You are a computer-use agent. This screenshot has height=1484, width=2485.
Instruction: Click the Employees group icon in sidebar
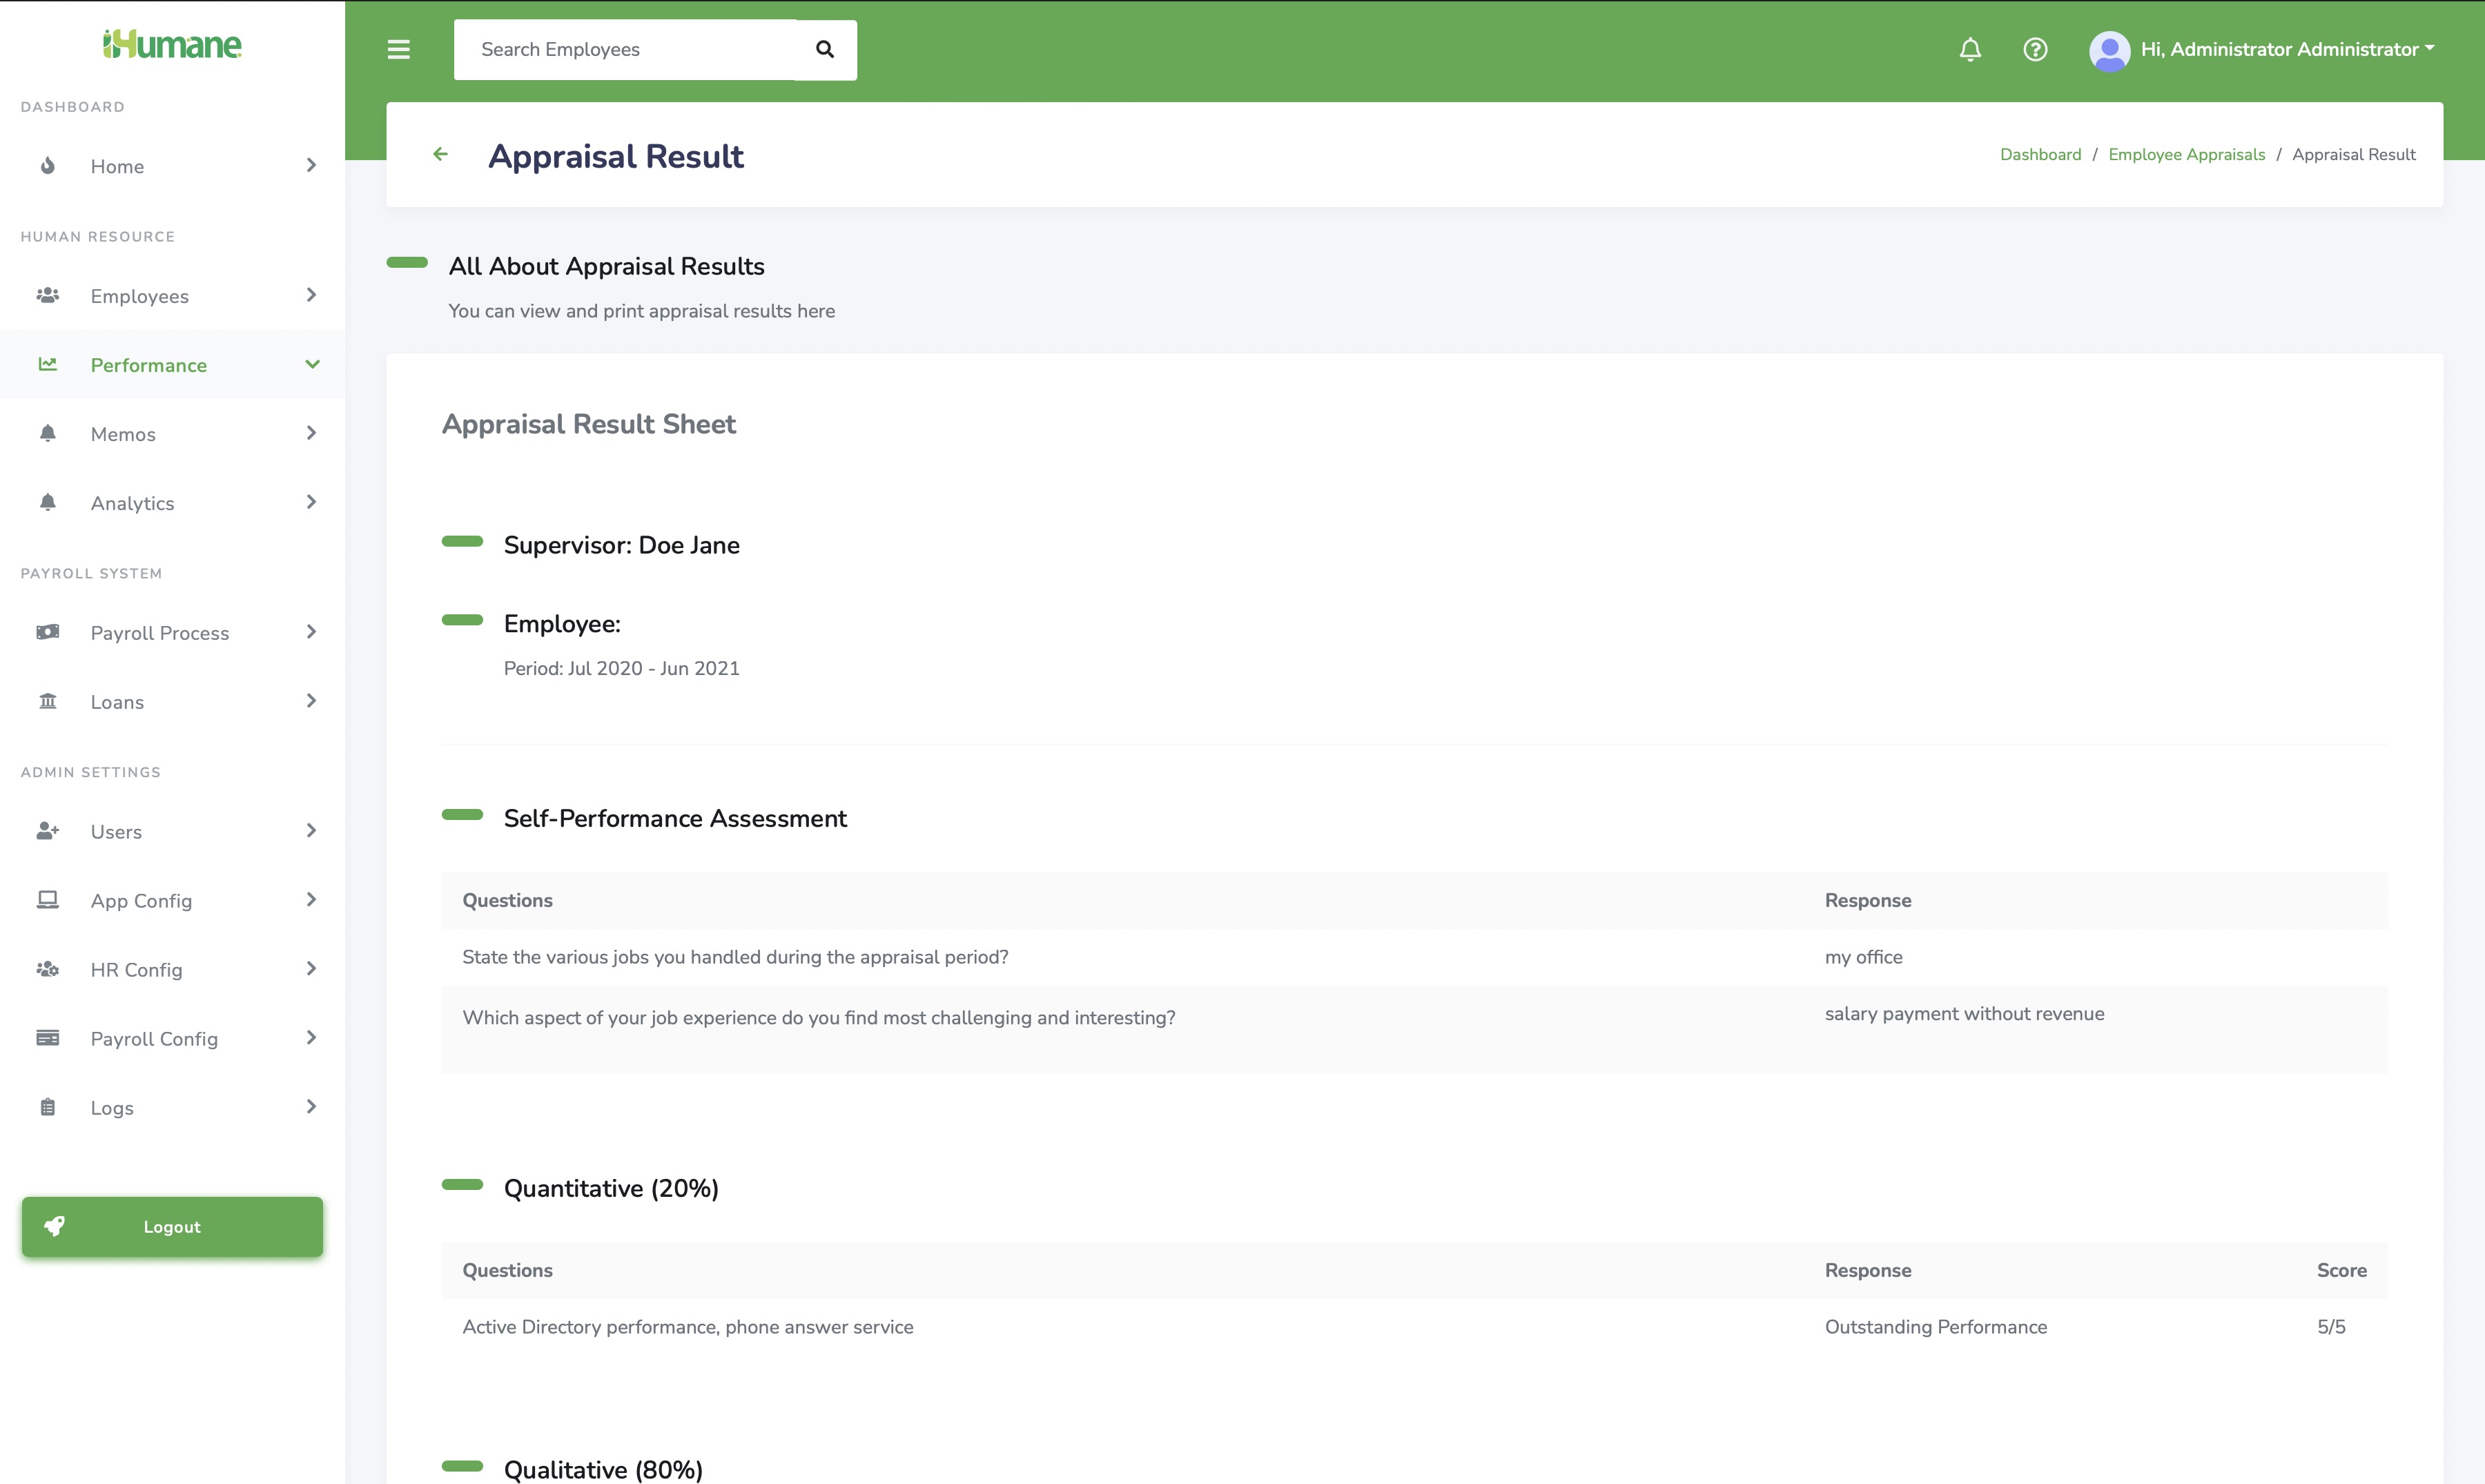47,295
